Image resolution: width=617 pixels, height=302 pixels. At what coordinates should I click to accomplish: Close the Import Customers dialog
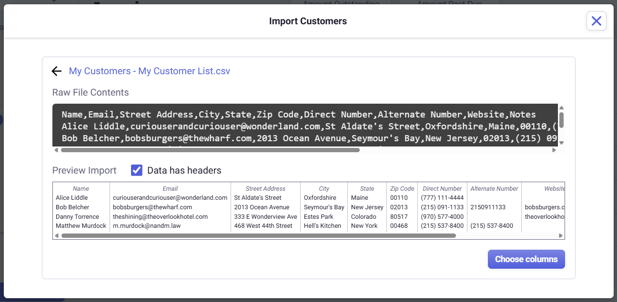[596, 21]
